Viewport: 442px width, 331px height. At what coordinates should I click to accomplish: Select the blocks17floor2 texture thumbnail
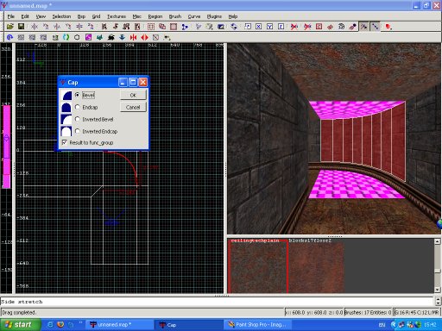[x=316, y=268]
